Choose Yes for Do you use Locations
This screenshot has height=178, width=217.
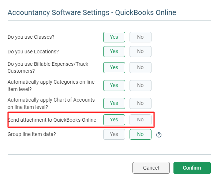click(x=114, y=52)
